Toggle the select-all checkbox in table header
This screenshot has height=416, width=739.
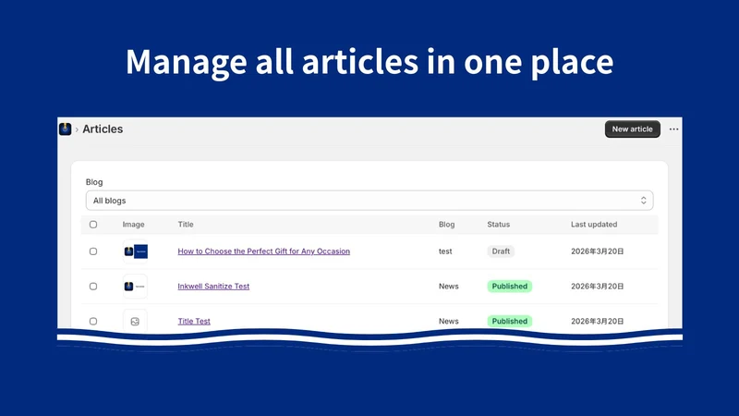93,225
